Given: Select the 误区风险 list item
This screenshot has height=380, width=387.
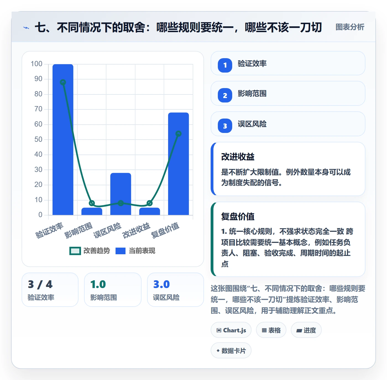Looking at the screenshot, I should 288,124.
